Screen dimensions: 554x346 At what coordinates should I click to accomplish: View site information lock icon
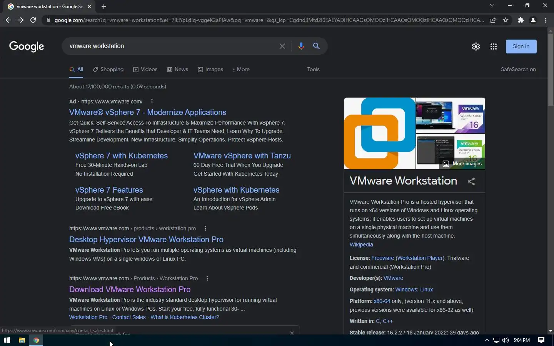[48, 20]
